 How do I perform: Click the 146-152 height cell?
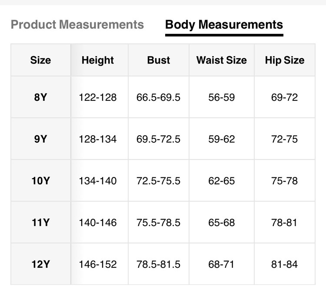point(98,264)
